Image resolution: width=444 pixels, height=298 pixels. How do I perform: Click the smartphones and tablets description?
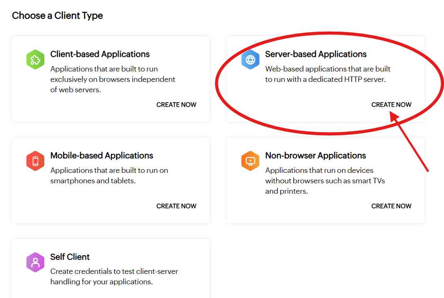[109, 175]
